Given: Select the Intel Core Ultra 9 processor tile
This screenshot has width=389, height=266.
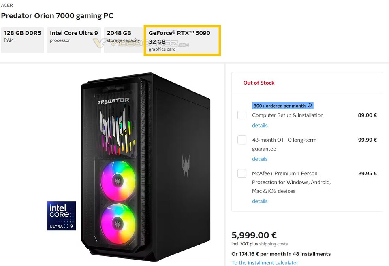Looking at the screenshot, I should [x=74, y=40].
